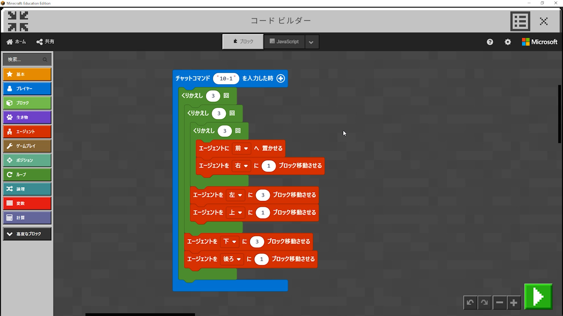Open the 後ろ direction dropdown
This screenshot has width=563, height=316.
tap(232, 259)
